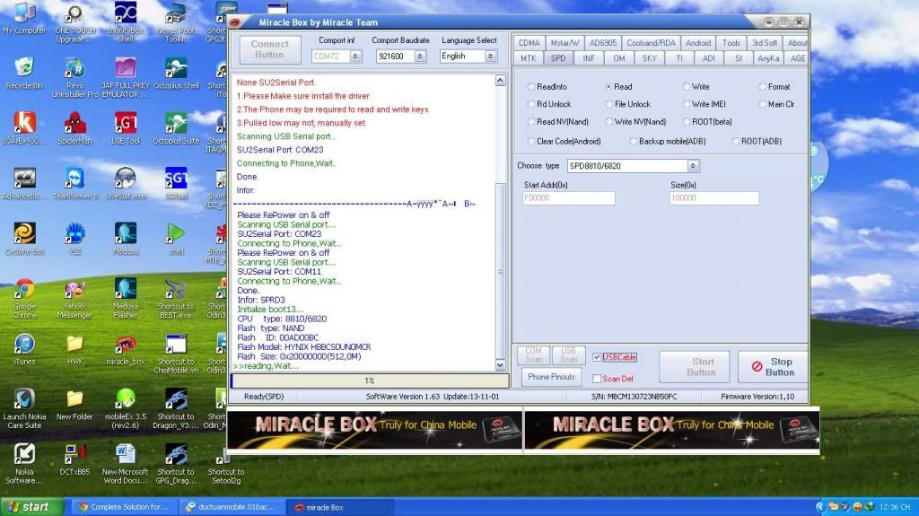This screenshot has height=516, width=919.
Task: Open JAF FULL PKEY EMULATOR icon
Action: (126, 77)
